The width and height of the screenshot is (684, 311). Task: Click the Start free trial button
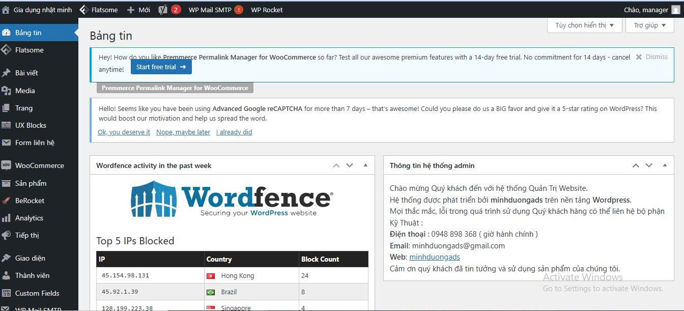(161, 66)
